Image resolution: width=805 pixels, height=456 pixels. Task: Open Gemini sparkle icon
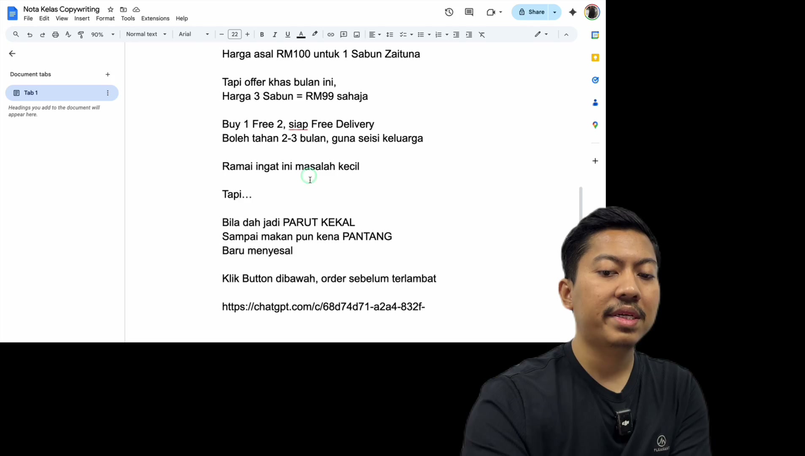tap(573, 12)
